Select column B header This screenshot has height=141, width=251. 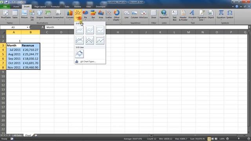[31, 32]
